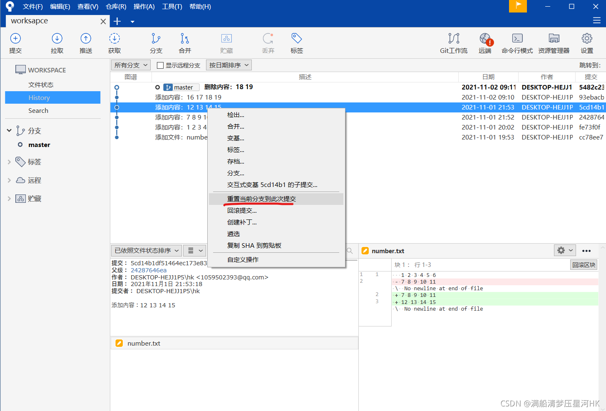Open the Tools (工具) menu
This screenshot has width=606, height=411.
(172, 6)
